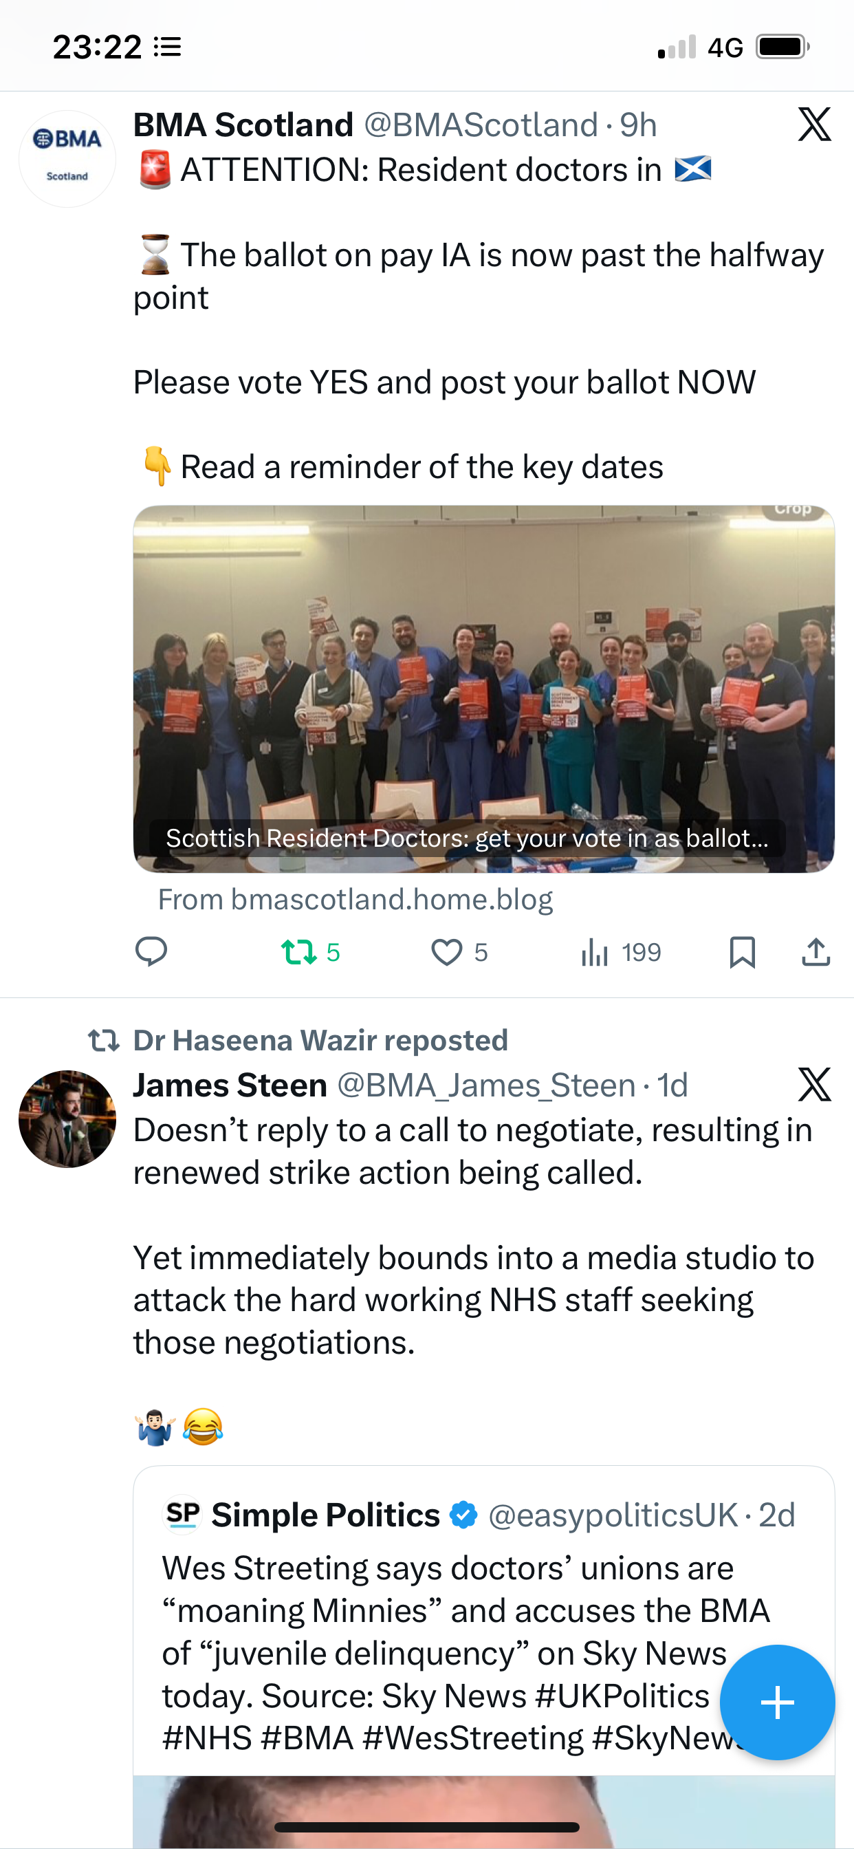Open the #UKPolitics hashtag
The width and height of the screenshot is (854, 1849).
pyautogui.click(x=622, y=1696)
